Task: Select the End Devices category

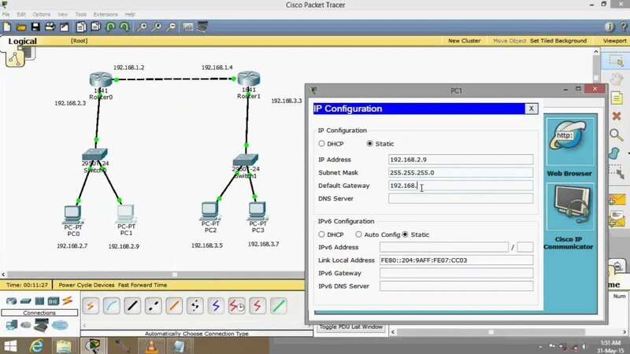Action: [11, 324]
